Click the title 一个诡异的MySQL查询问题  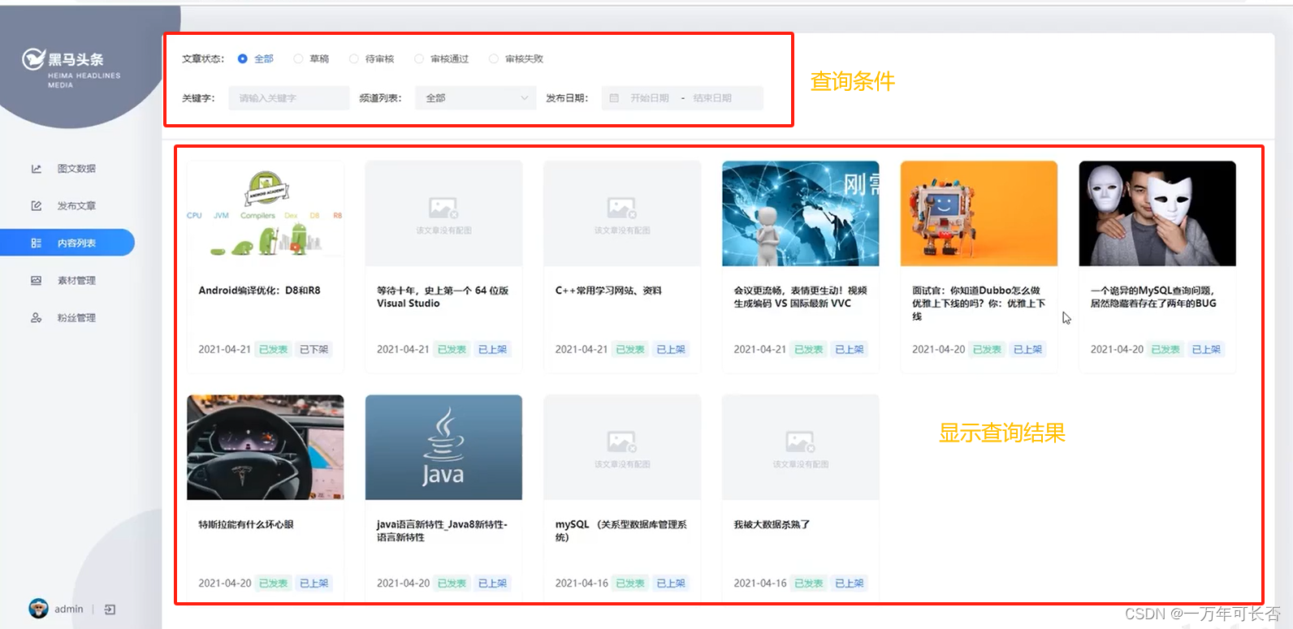tap(1153, 297)
